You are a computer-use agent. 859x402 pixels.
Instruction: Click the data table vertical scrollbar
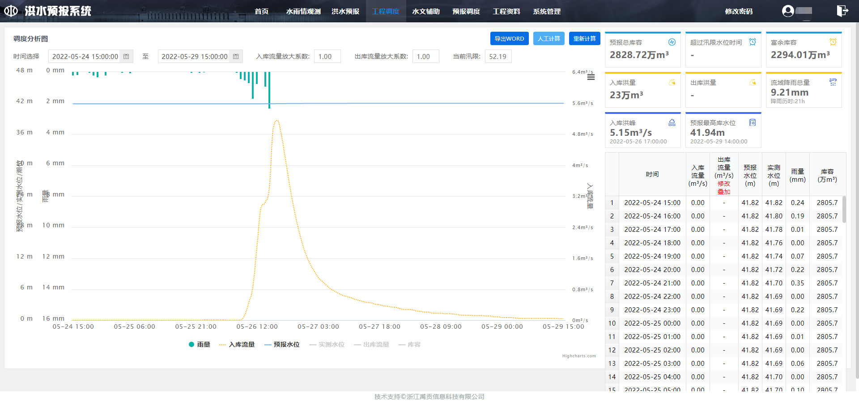[x=844, y=209]
